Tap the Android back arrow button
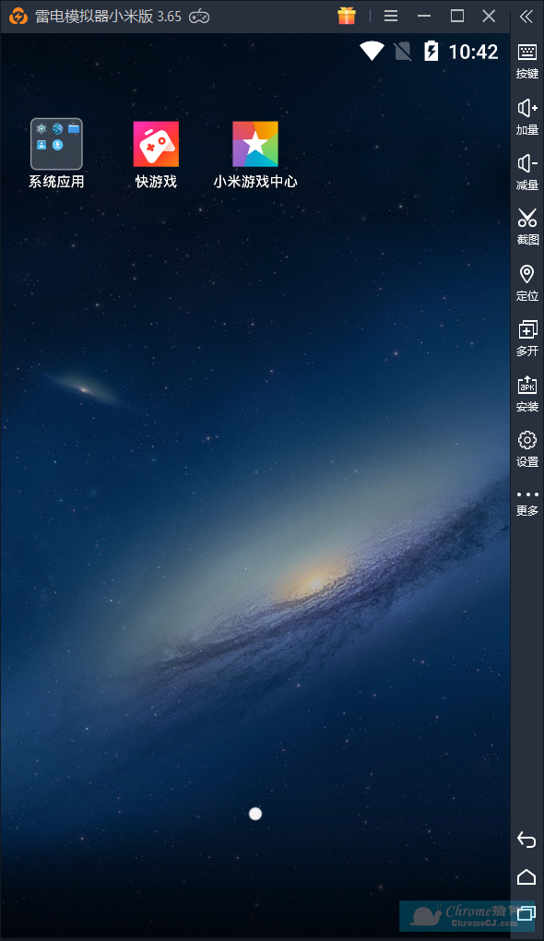This screenshot has width=544, height=941. 526,840
